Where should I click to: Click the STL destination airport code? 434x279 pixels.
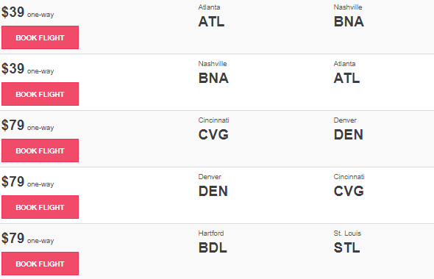[346, 247]
